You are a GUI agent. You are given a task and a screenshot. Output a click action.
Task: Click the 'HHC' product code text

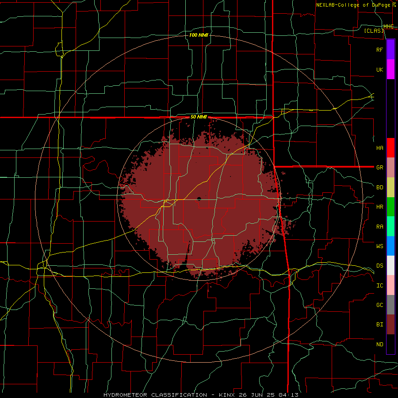389,27
